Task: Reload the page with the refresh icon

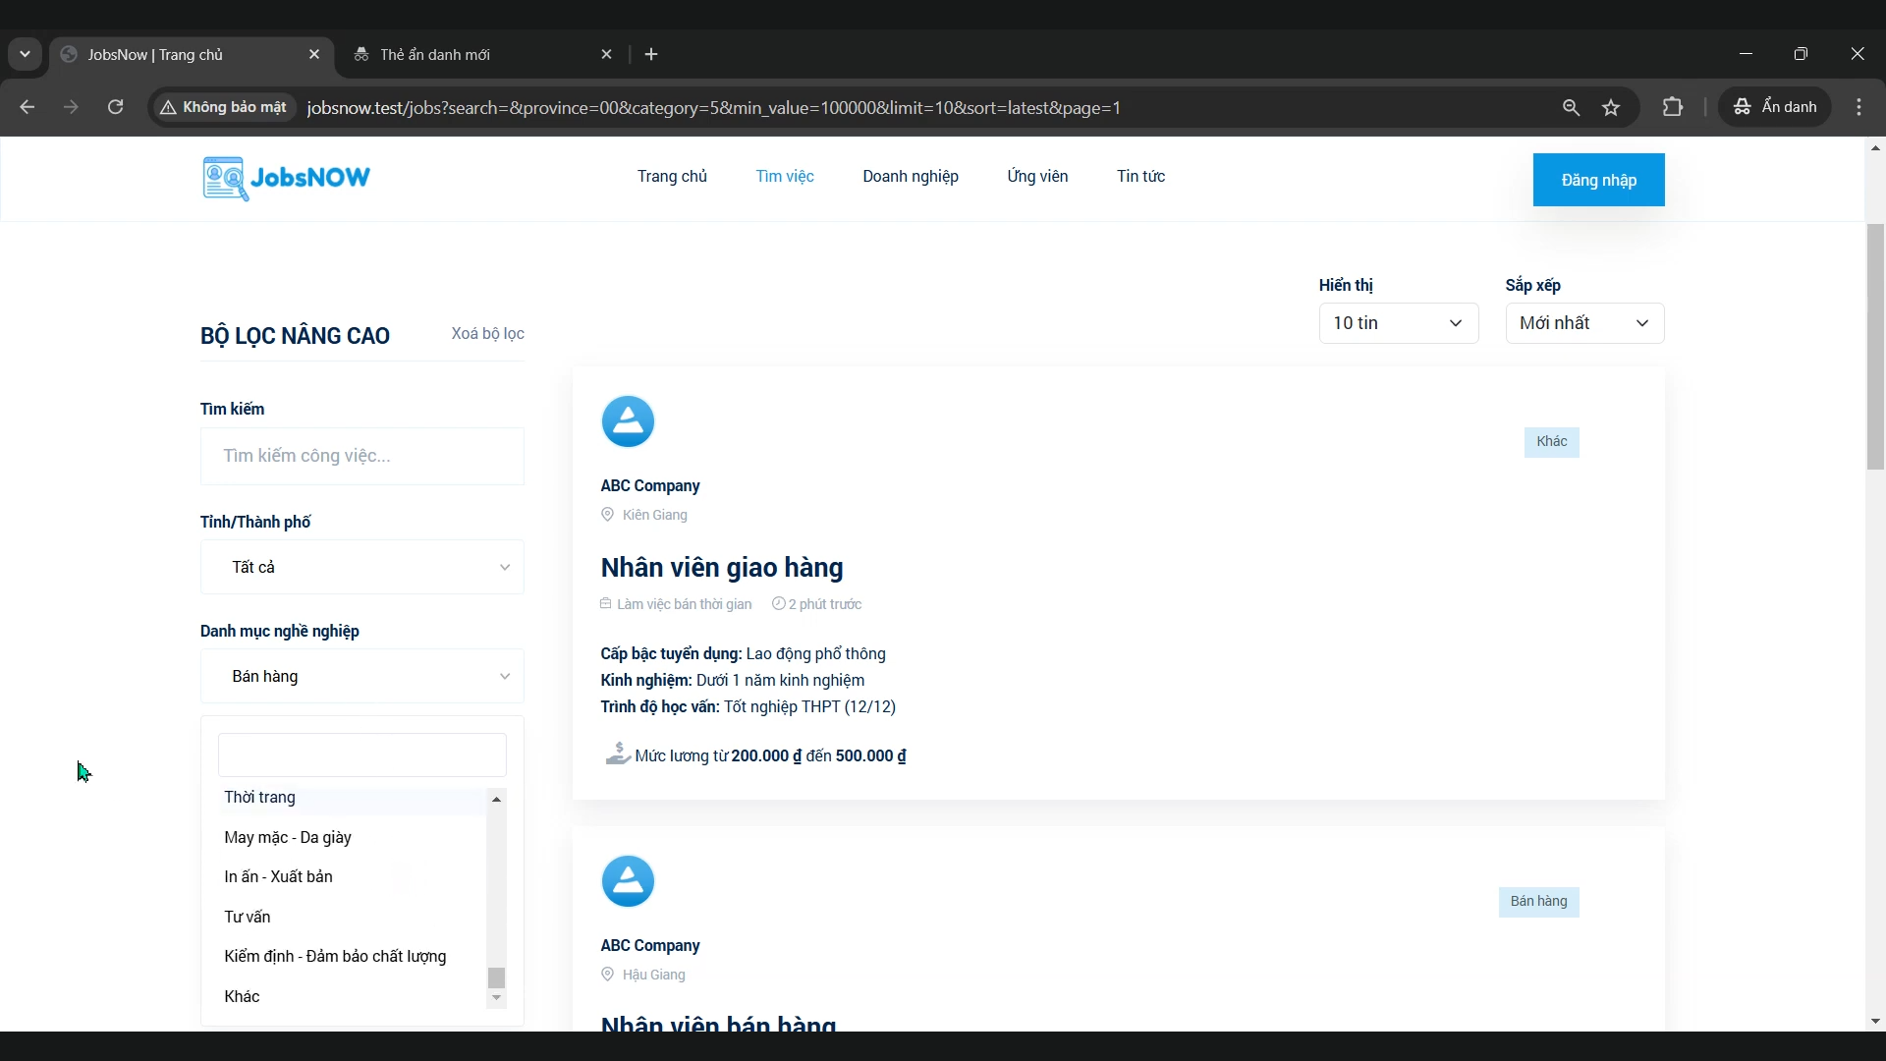Action: tap(116, 107)
